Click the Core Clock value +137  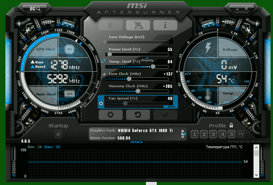point(168,74)
